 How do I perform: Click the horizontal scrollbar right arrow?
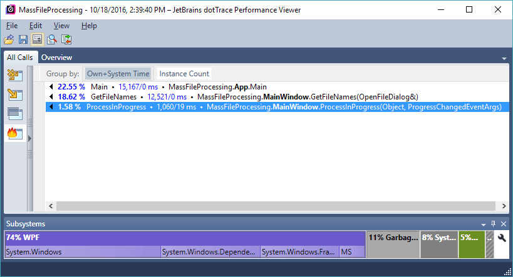(x=504, y=206)
